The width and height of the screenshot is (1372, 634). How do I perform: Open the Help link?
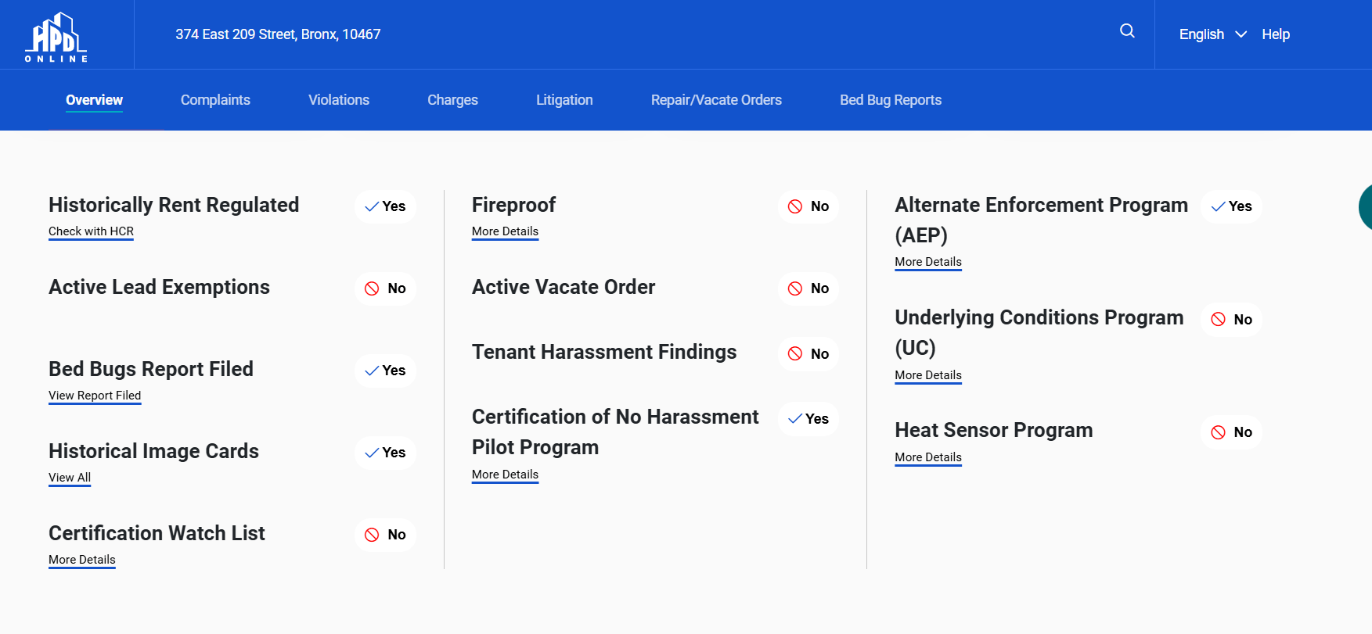pyautogui.click(x=1275, y=34)
